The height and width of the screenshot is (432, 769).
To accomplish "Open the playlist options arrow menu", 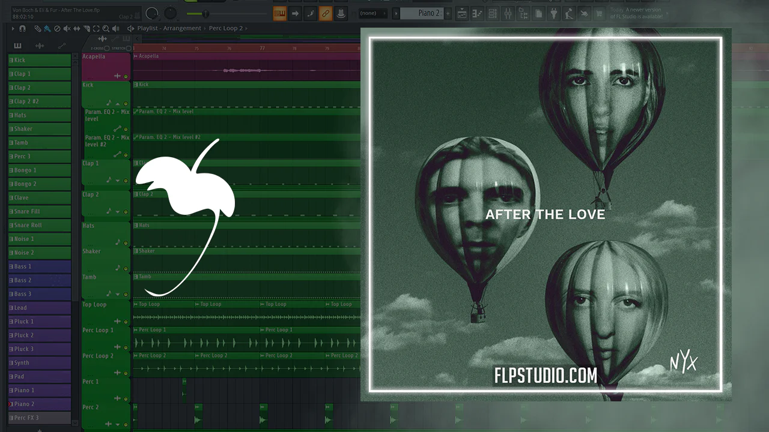I will (14, 28).
